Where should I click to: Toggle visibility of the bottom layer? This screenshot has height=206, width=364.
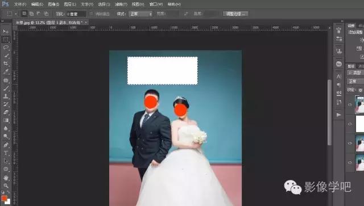(x=350, y=162)
